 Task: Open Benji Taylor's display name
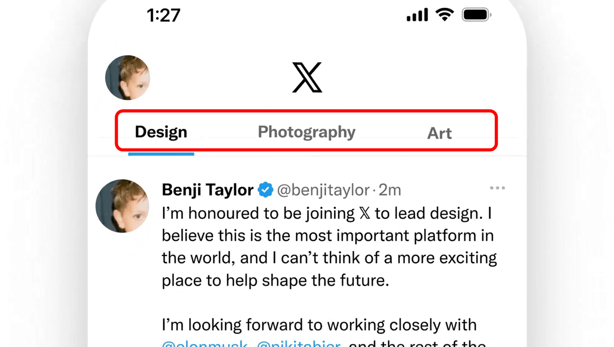(208, 190)
